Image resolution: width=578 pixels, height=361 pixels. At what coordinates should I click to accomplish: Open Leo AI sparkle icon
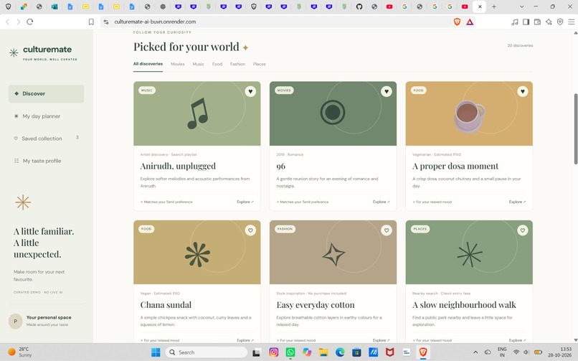[549, 22]
